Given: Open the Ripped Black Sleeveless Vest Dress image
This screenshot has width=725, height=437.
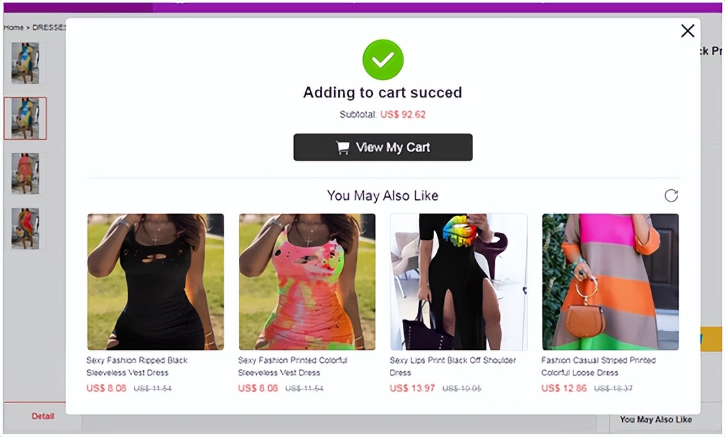Looking at the screenshot, I should pyautogui.click(x=156, y=282).
